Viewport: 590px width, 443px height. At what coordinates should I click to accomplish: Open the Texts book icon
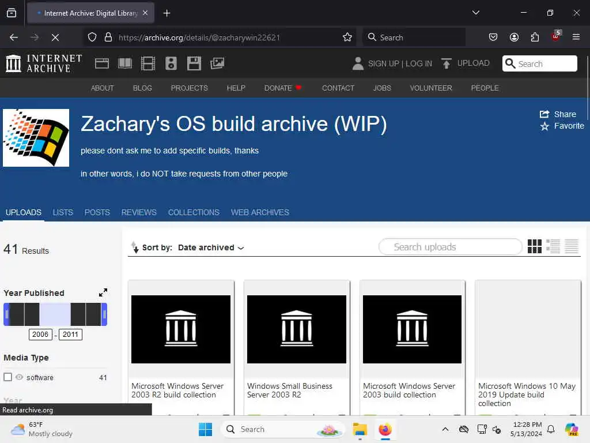[125, 63]
